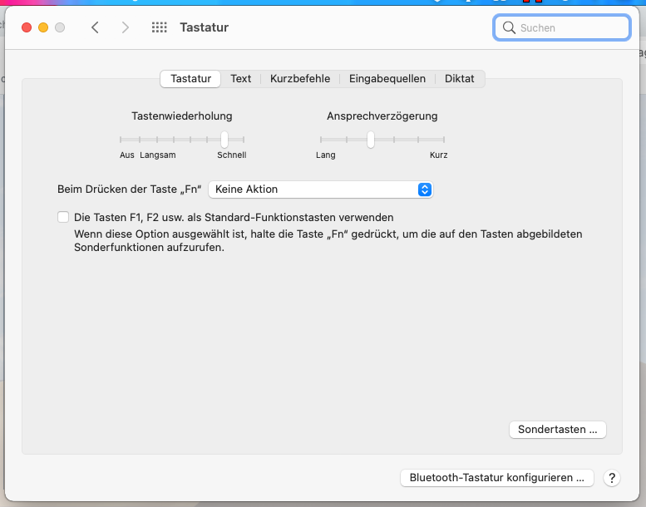The height and width of the screenshot is (507, 646).
Task: Click the Schnell label under key repeat
Action: click(x=231, y=155)
